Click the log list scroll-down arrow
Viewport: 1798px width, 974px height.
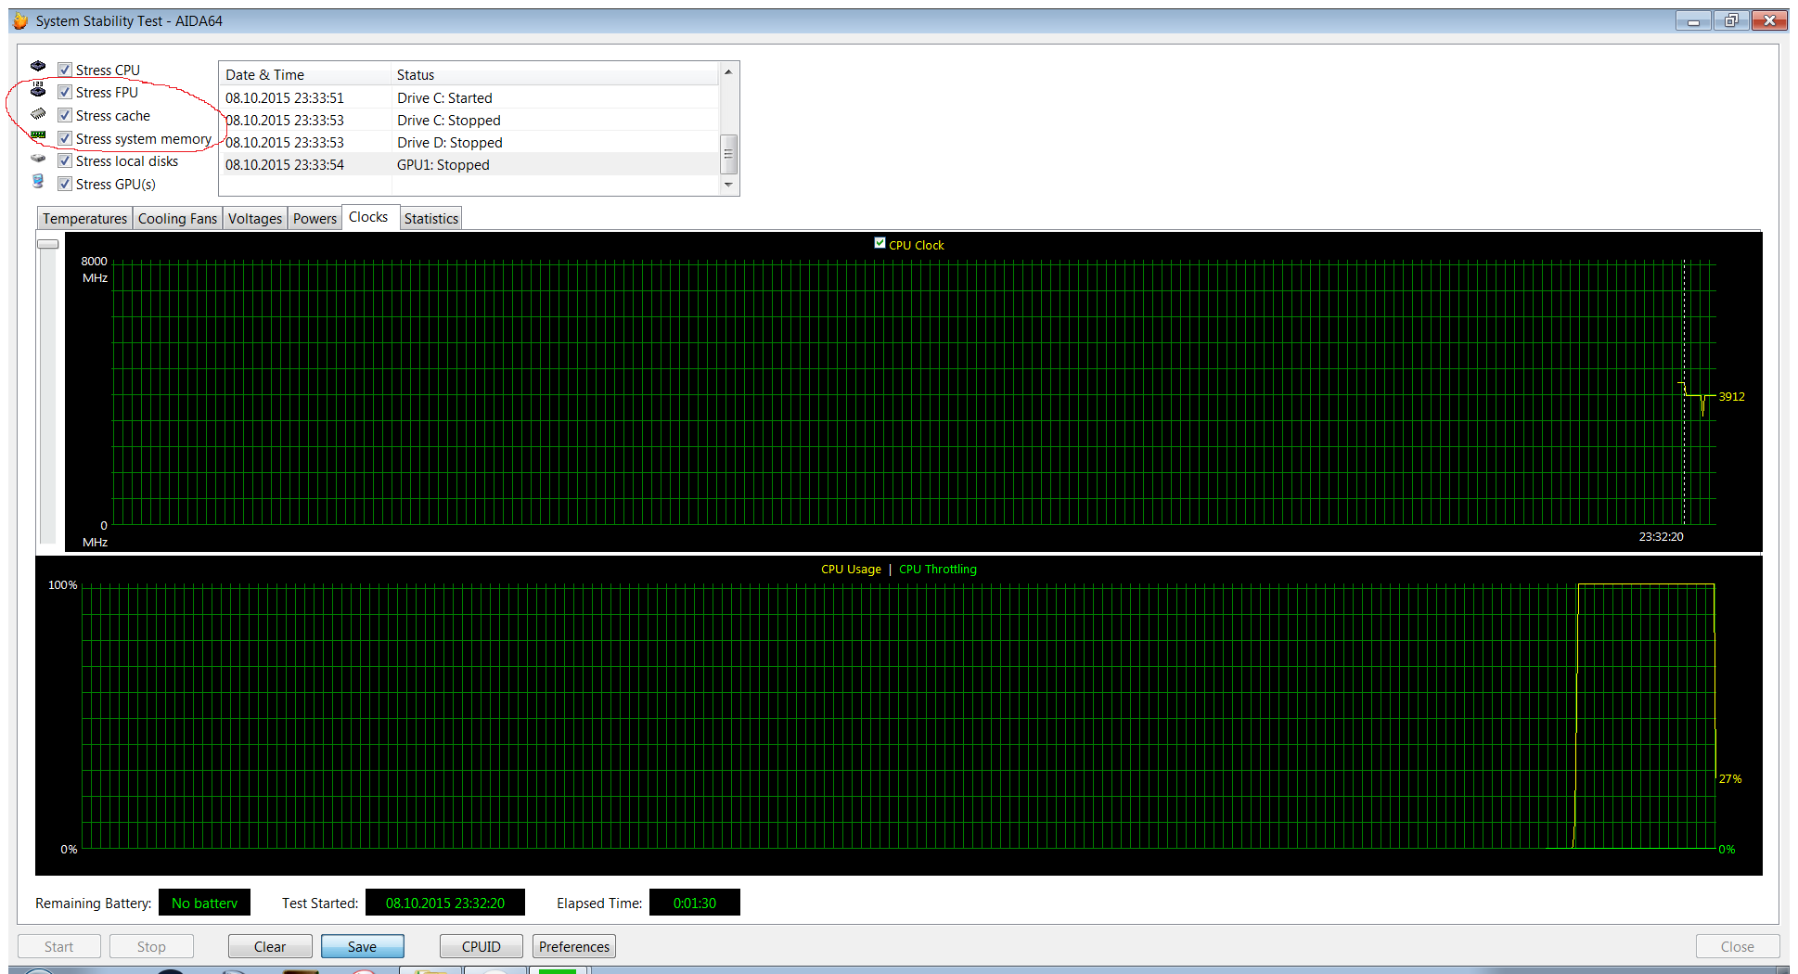point(728,185)
